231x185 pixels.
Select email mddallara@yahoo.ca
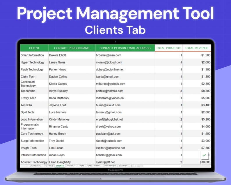110,98
